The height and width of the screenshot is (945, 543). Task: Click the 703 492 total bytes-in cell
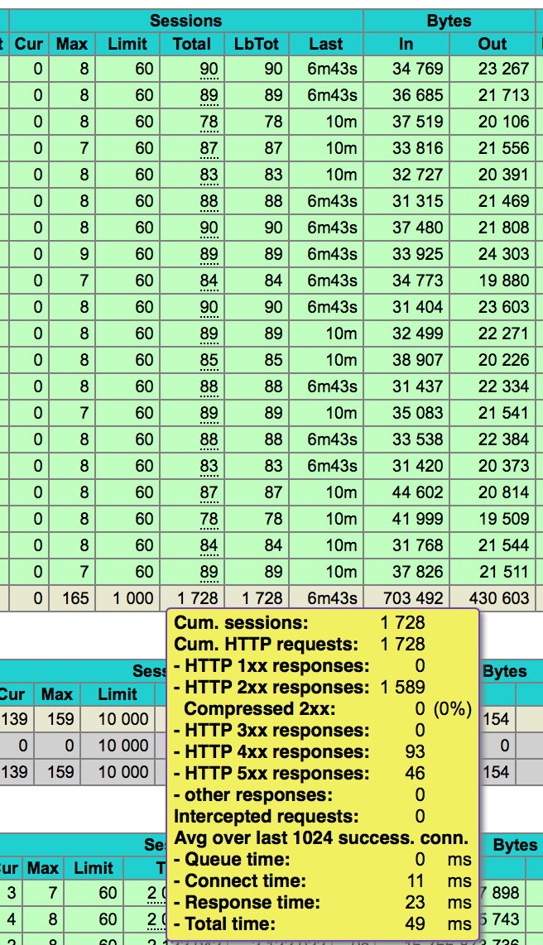click(407, 598)
